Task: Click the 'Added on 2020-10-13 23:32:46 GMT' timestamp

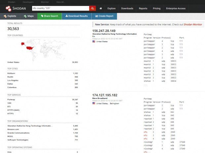Action: tap(107, 39)
